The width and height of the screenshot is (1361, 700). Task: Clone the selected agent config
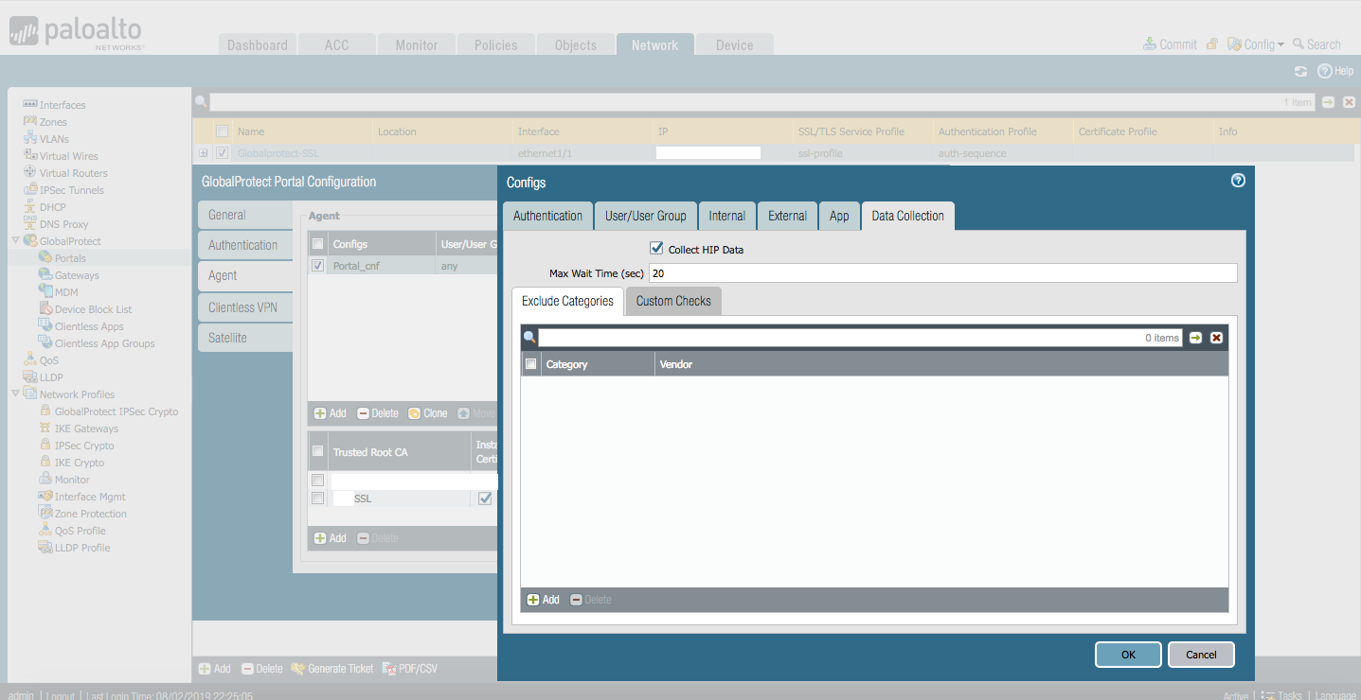428,413
